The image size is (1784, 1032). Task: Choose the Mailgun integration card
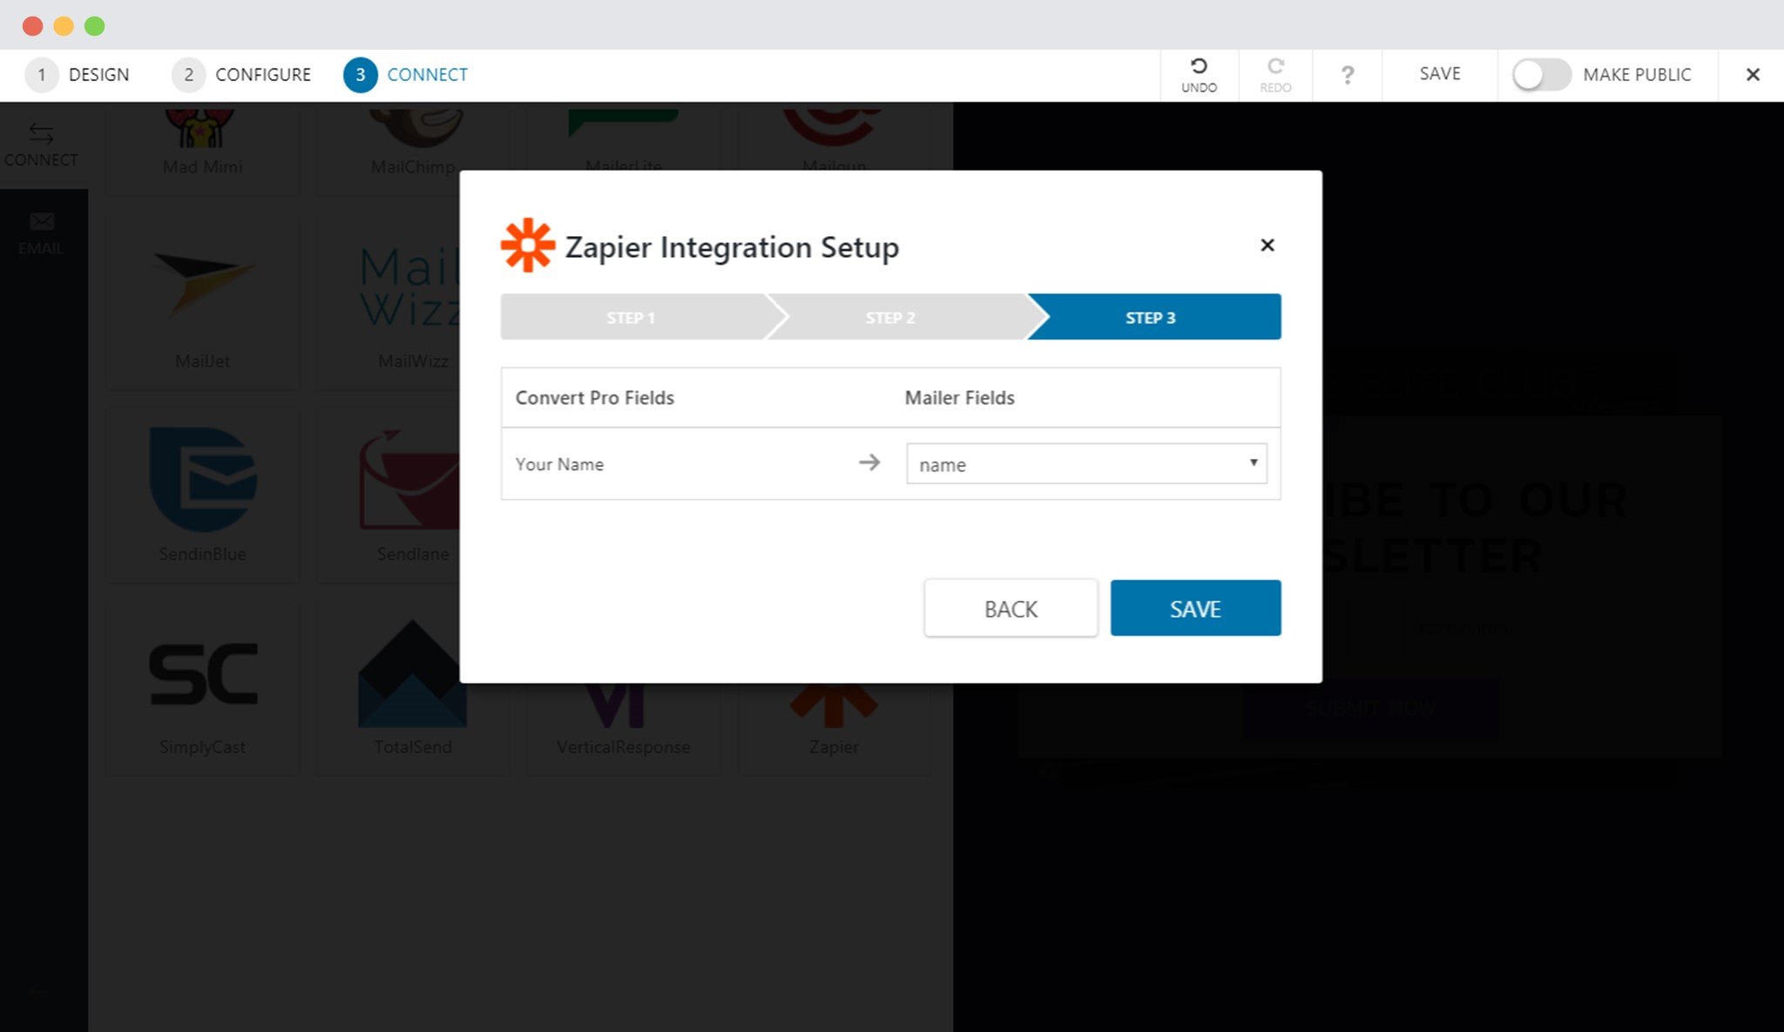(x=834, y=136)
